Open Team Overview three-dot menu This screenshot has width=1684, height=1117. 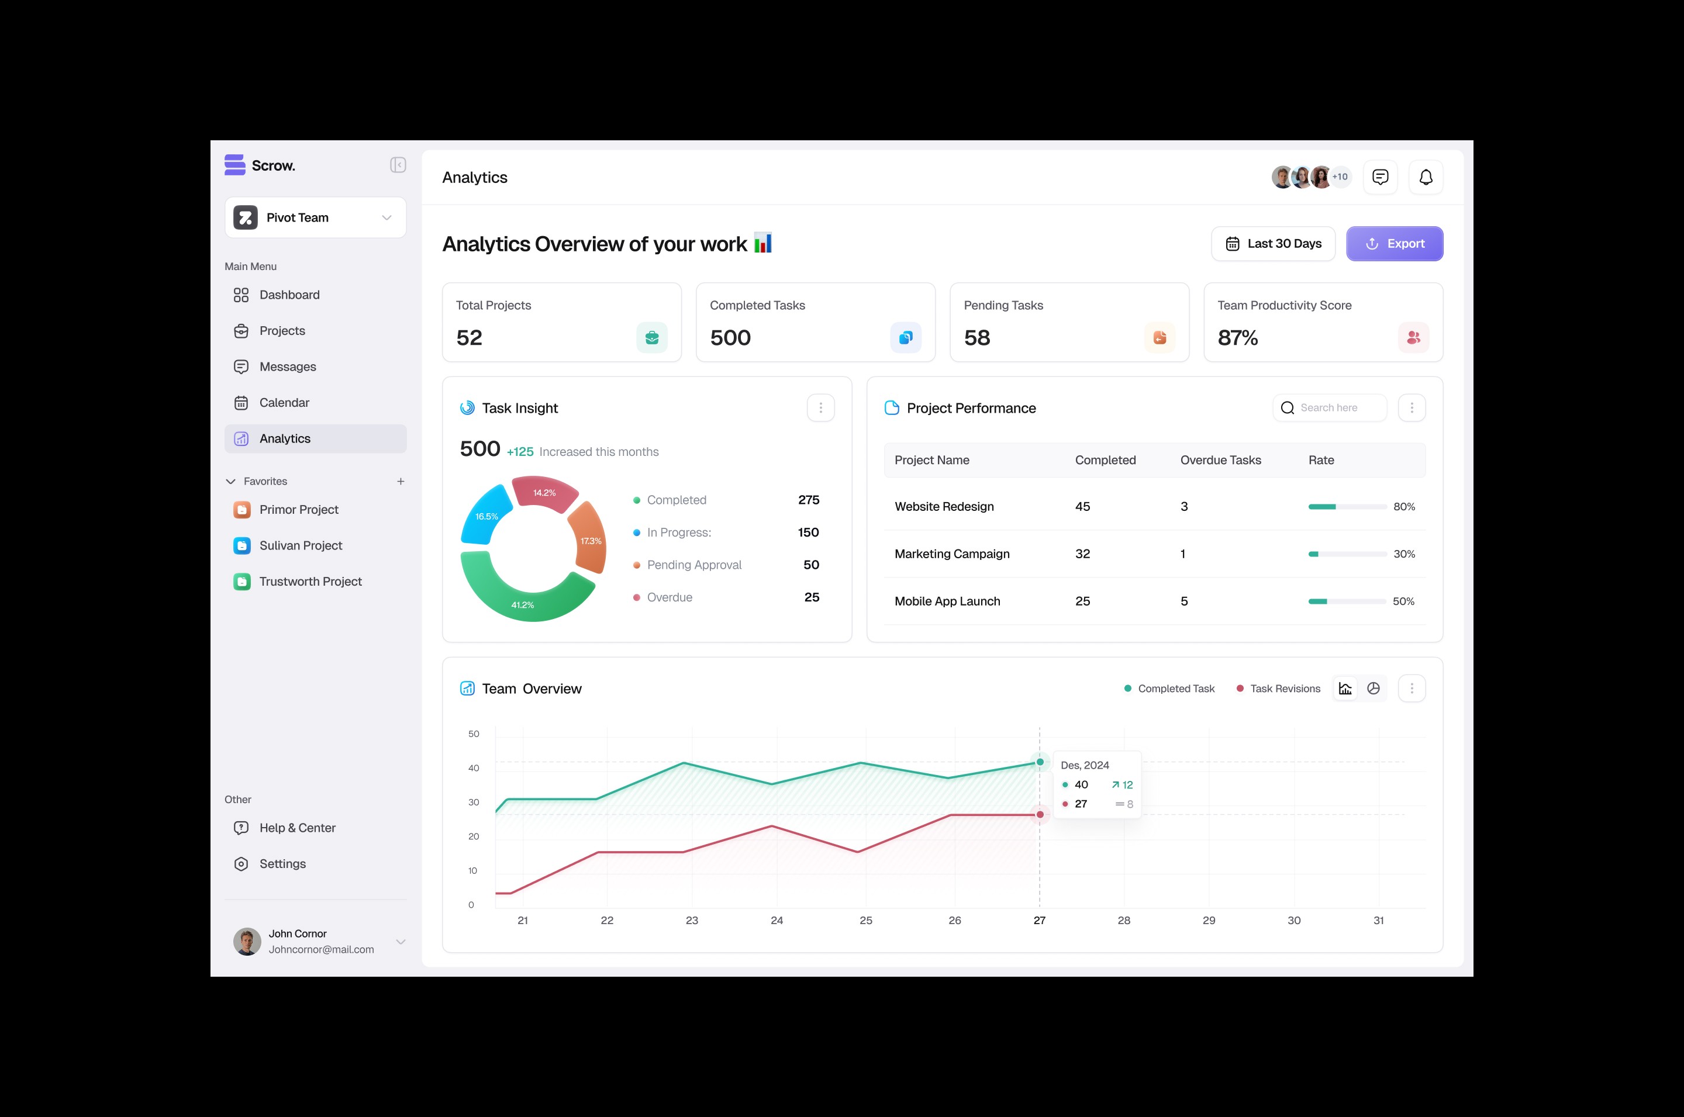[x=1411, y=688]
